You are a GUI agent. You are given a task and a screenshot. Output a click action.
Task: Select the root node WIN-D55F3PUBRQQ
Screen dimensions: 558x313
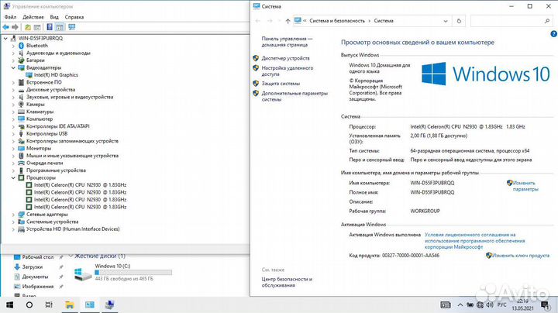[x=40, y=38]
